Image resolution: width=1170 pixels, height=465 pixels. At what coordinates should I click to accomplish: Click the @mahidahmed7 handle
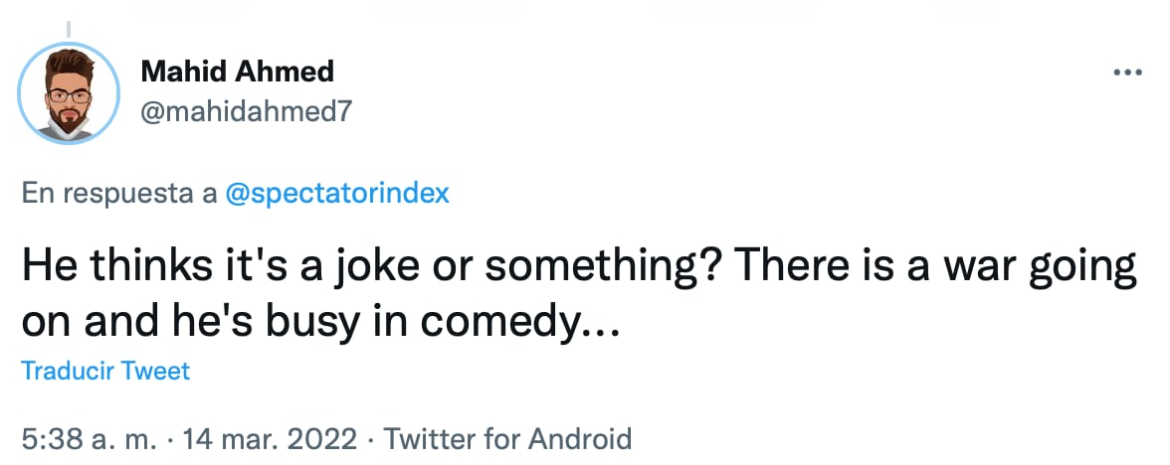(247, 112)
